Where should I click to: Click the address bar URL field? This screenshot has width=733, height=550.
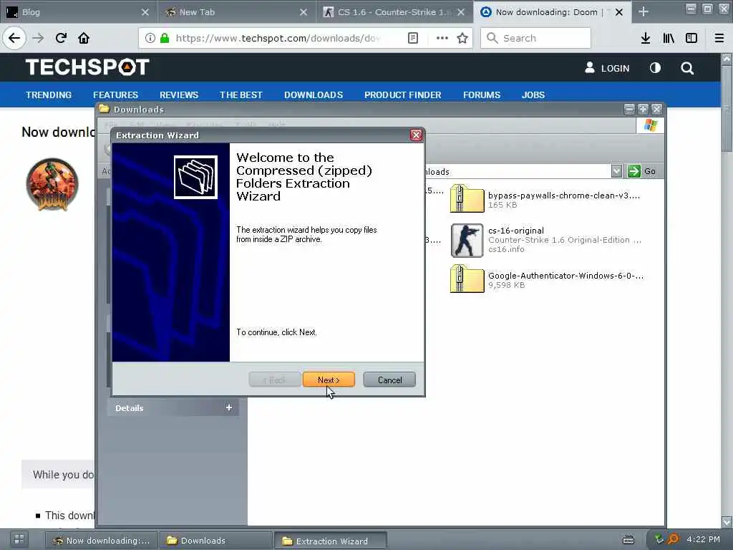point(278,38)
